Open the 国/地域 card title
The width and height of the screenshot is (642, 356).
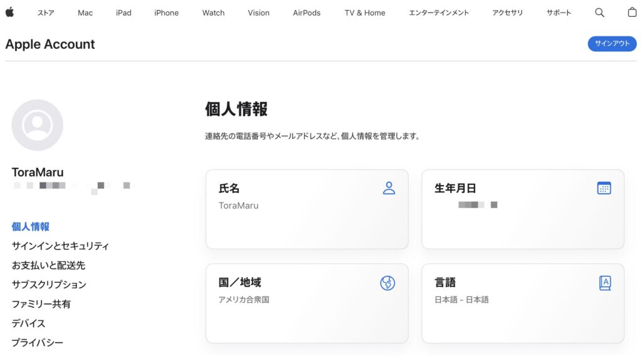[239, 282]
